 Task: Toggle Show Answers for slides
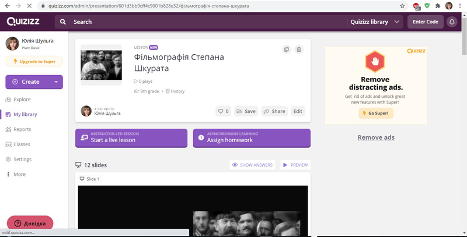252,165
